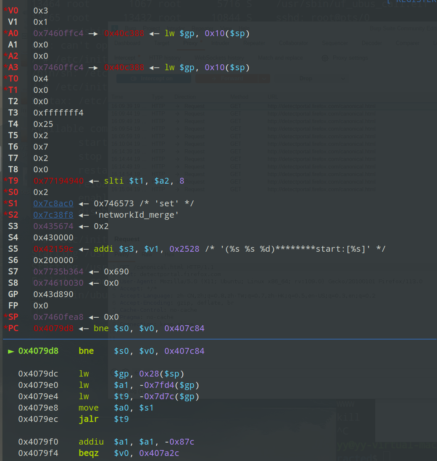Viewport: 437px width, 461px height.
Task: Select the Repeater tab
Action: (254, 43)
